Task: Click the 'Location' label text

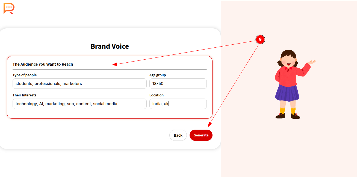Action: coord(157,95)
